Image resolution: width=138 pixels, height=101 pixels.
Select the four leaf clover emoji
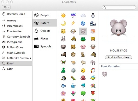[x=83, y=93]
